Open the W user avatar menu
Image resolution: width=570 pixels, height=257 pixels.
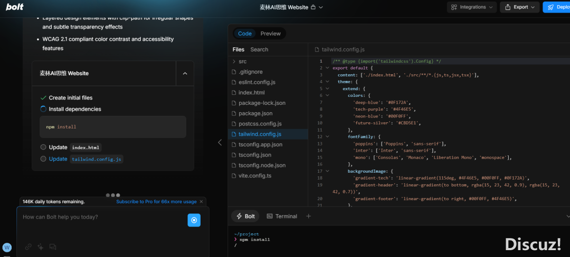pos(7,248)
